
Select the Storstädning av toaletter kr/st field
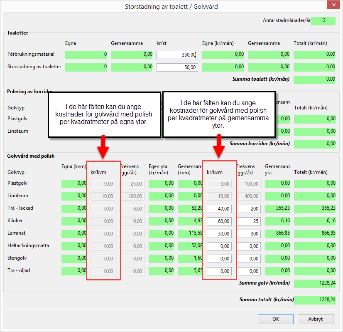tap(177, 67)
